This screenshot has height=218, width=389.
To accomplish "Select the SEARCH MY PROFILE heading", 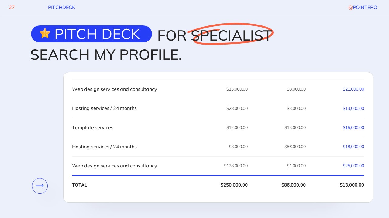I will [106, 55].
